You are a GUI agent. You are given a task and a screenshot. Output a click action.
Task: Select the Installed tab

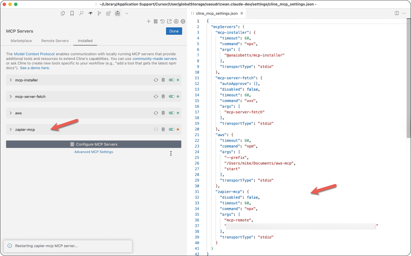pyautogui.click(x=85, y=41)
